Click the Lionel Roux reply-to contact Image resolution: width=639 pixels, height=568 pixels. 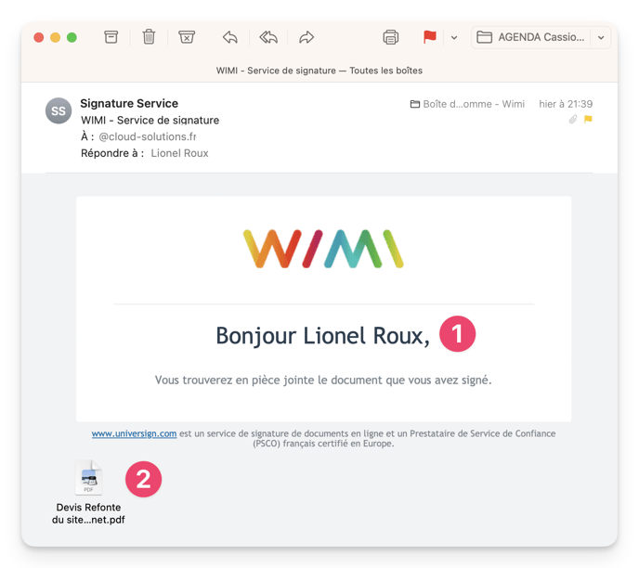pos(180,153)
